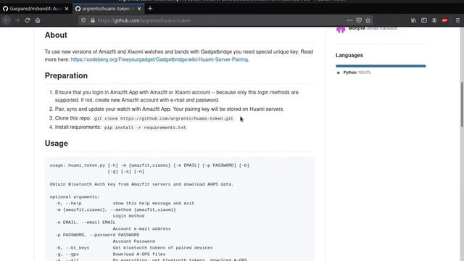Click 'Pair, sync and update your watch' step
Viewport: 464px width, 261px height.
coord(170,109)
